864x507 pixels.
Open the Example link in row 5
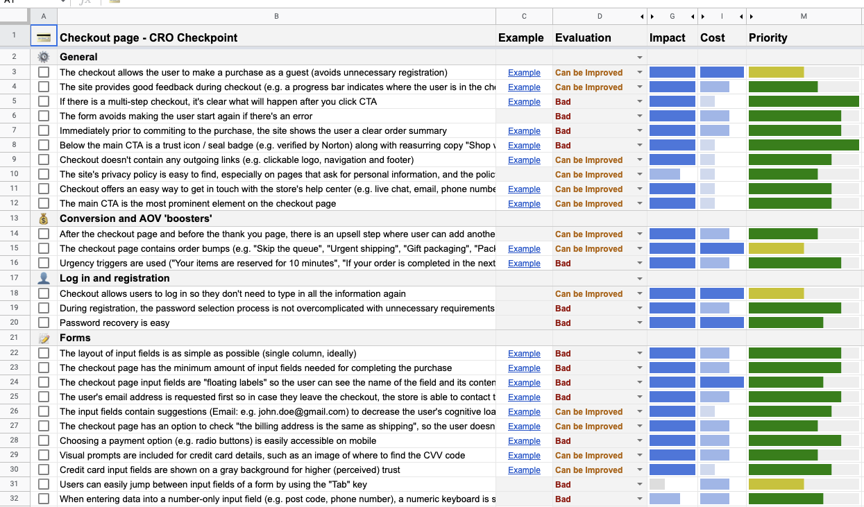pos(524,102)
